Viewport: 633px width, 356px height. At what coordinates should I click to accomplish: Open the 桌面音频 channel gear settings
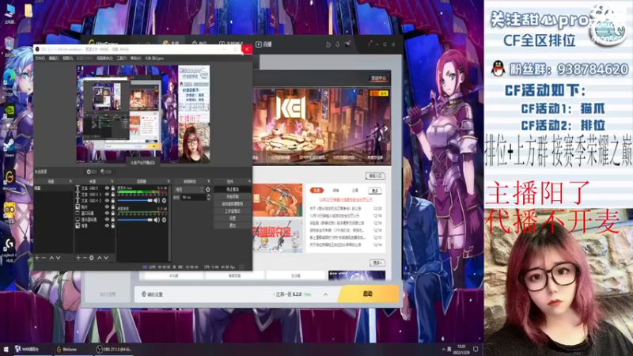tap(164, 220)
